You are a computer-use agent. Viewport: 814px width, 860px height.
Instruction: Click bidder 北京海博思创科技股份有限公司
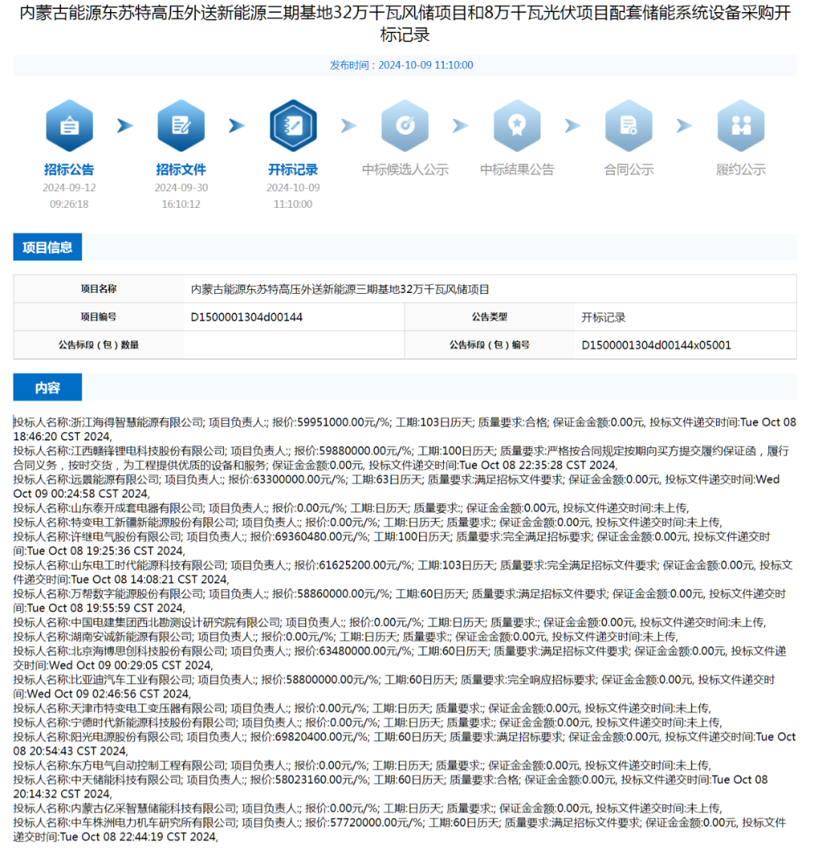(148, 651)
